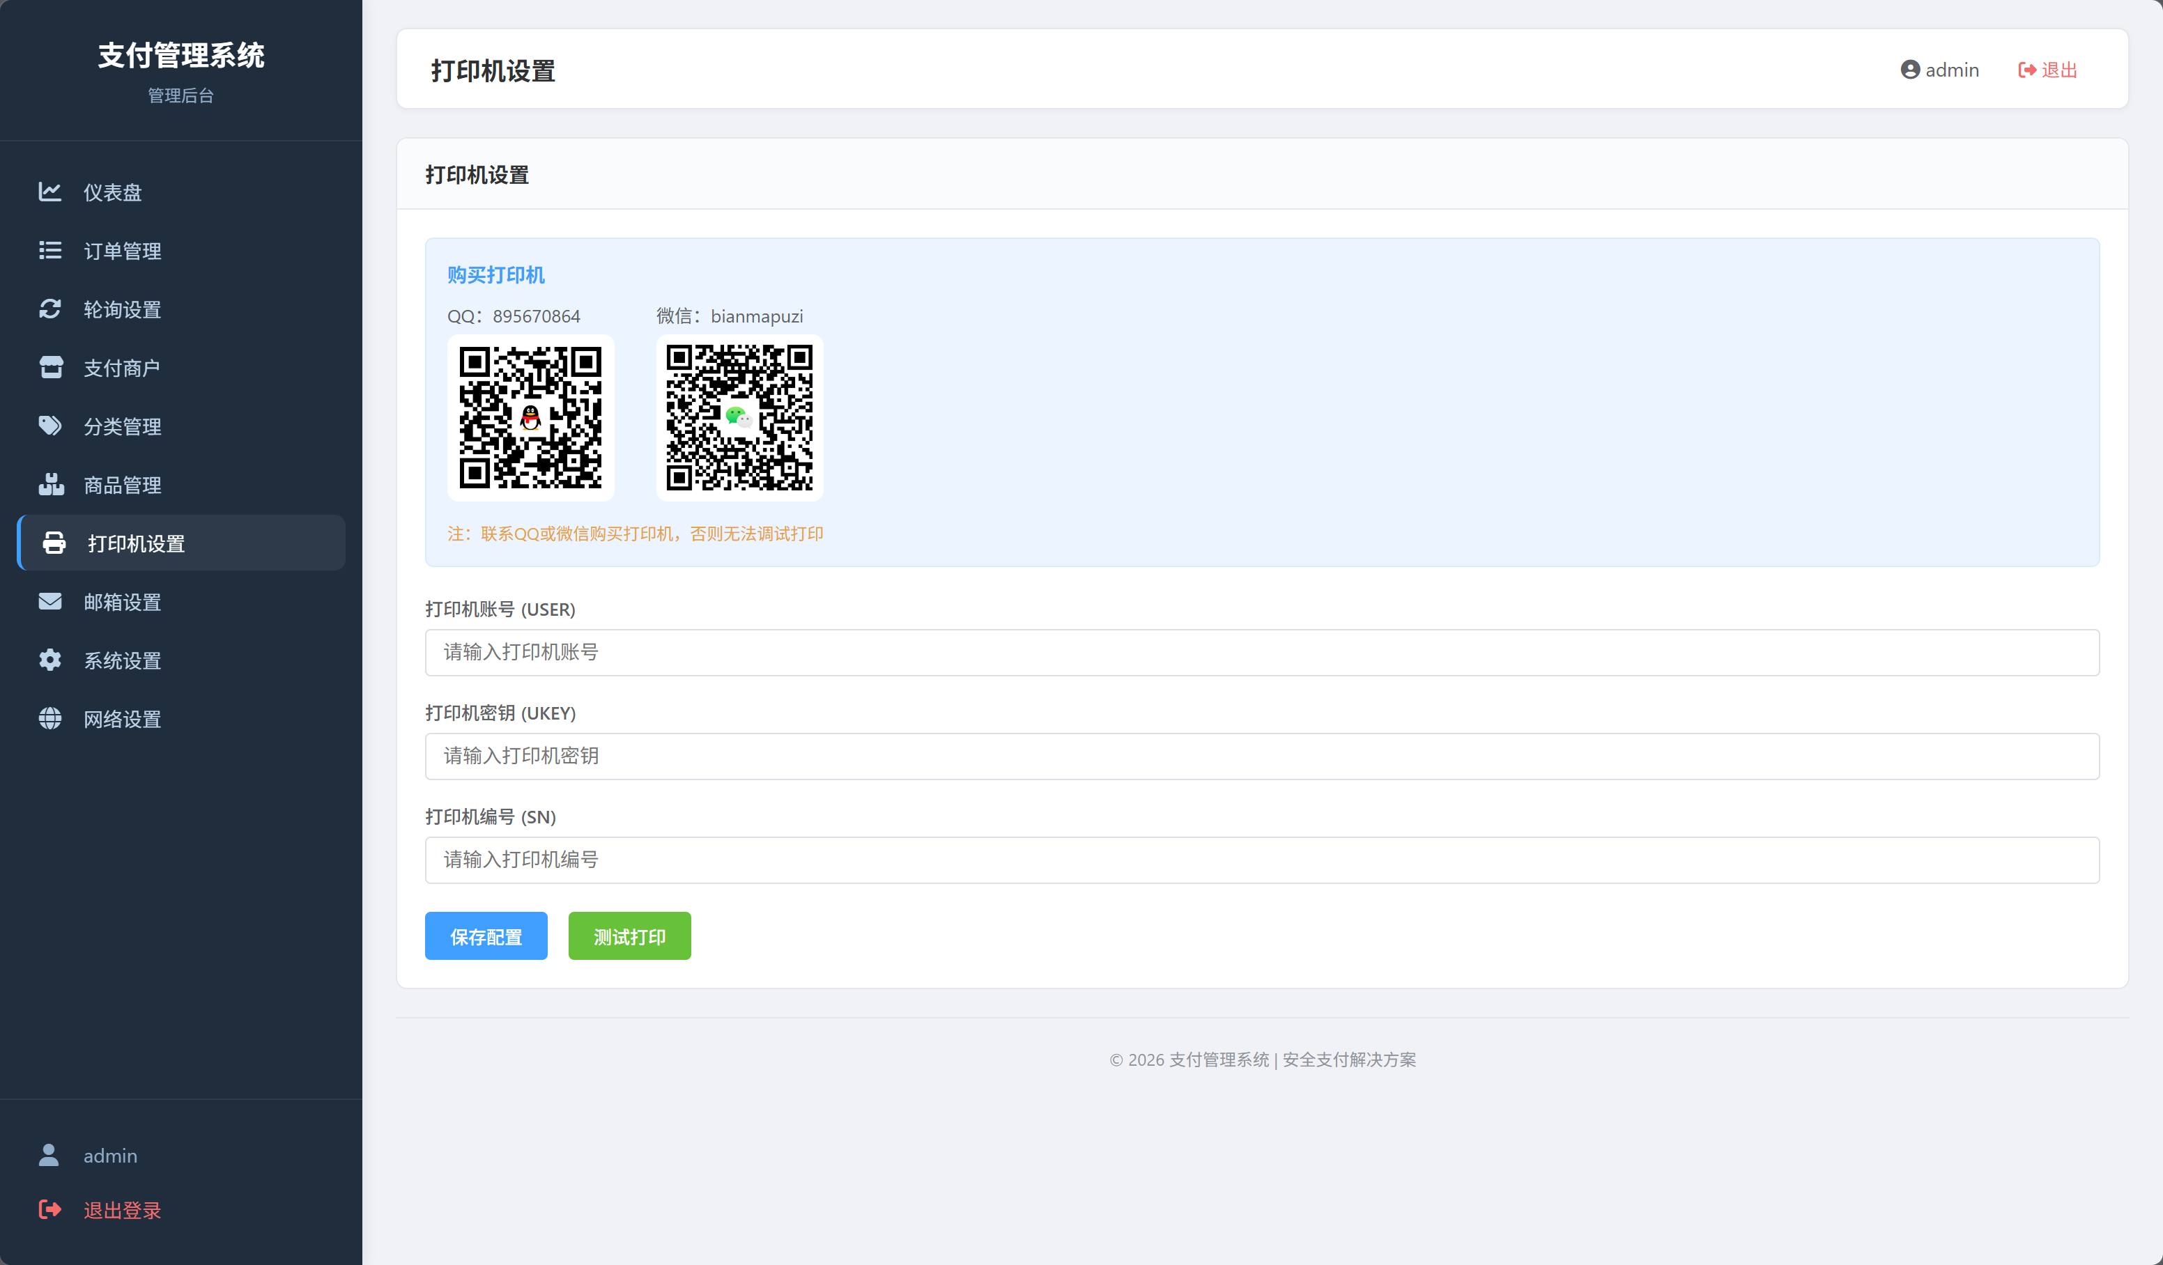Click the tags icon beside 分类管理

51,426
